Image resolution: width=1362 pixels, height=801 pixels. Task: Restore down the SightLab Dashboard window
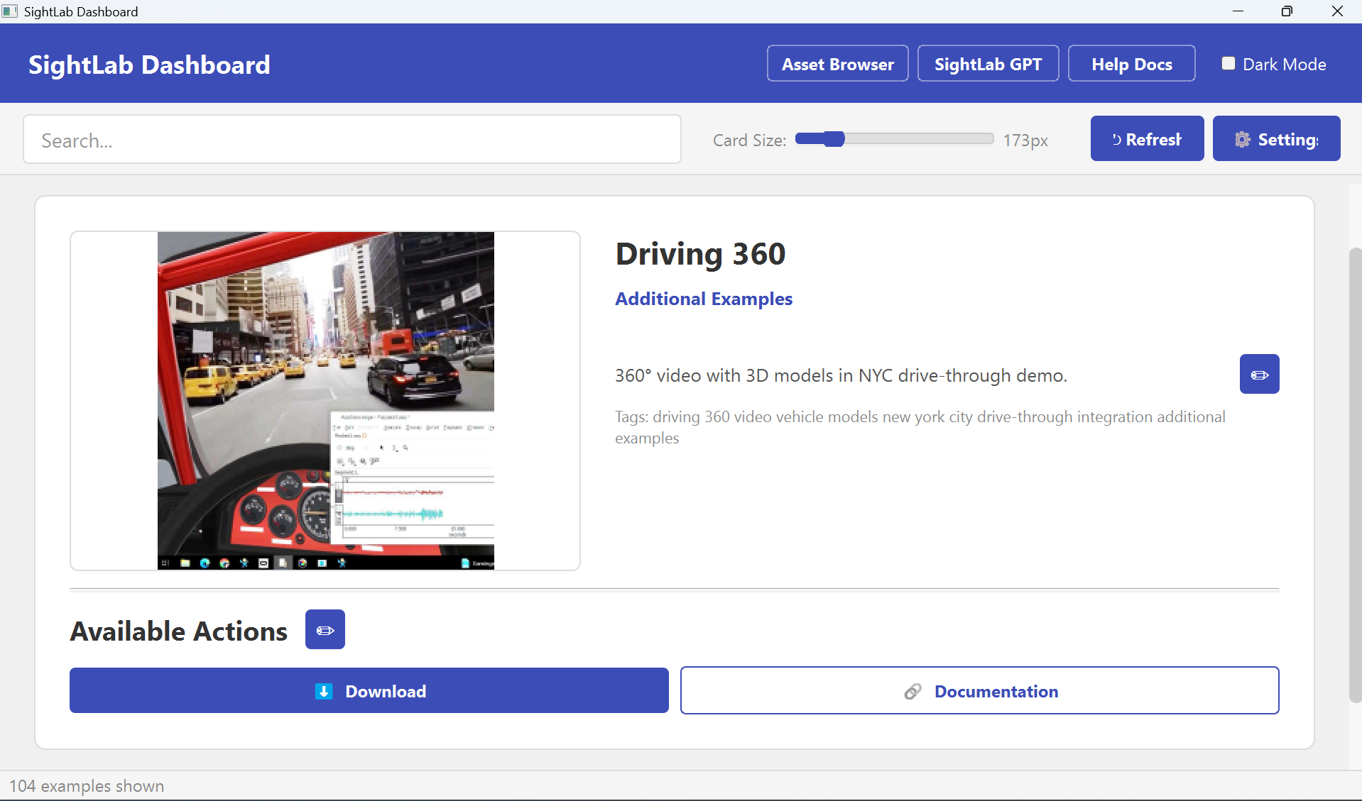[1287, 11]
